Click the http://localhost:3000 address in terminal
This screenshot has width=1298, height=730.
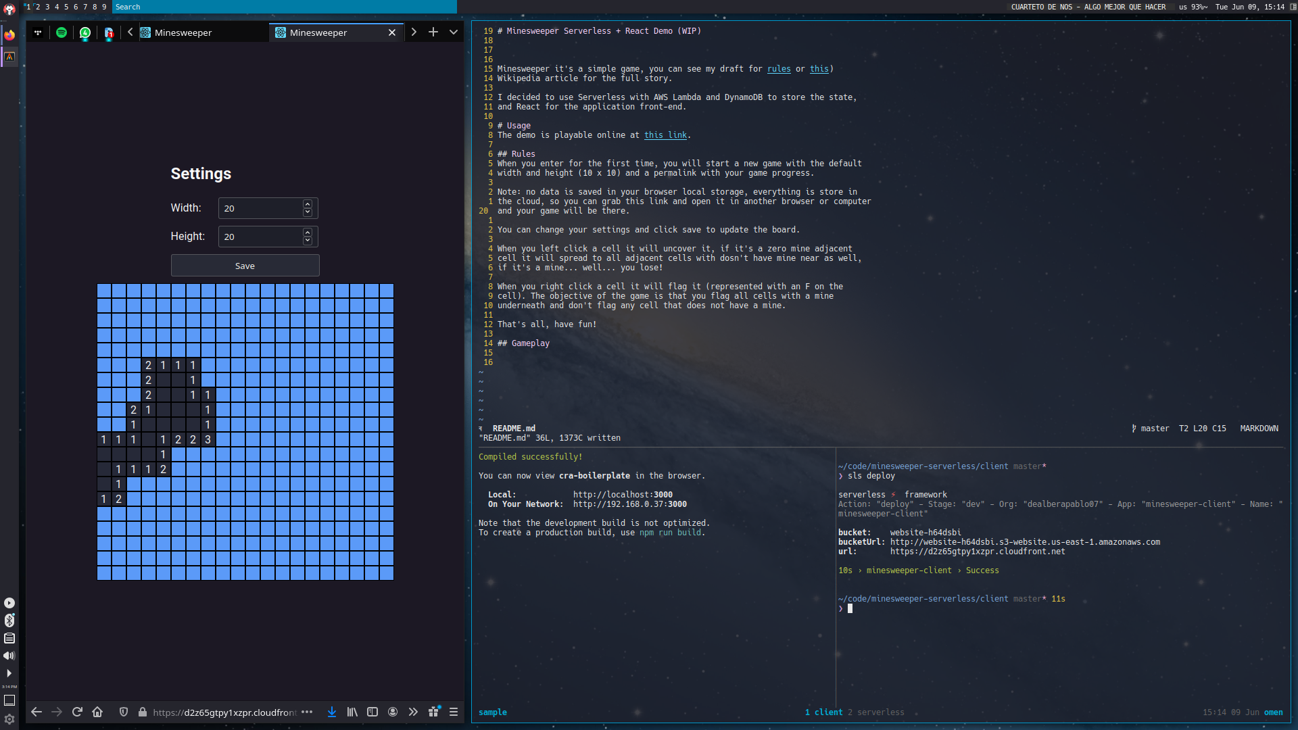(623, 495)
